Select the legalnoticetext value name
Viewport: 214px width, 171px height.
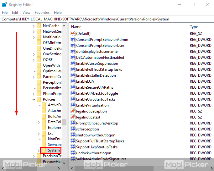click(88, 117)
